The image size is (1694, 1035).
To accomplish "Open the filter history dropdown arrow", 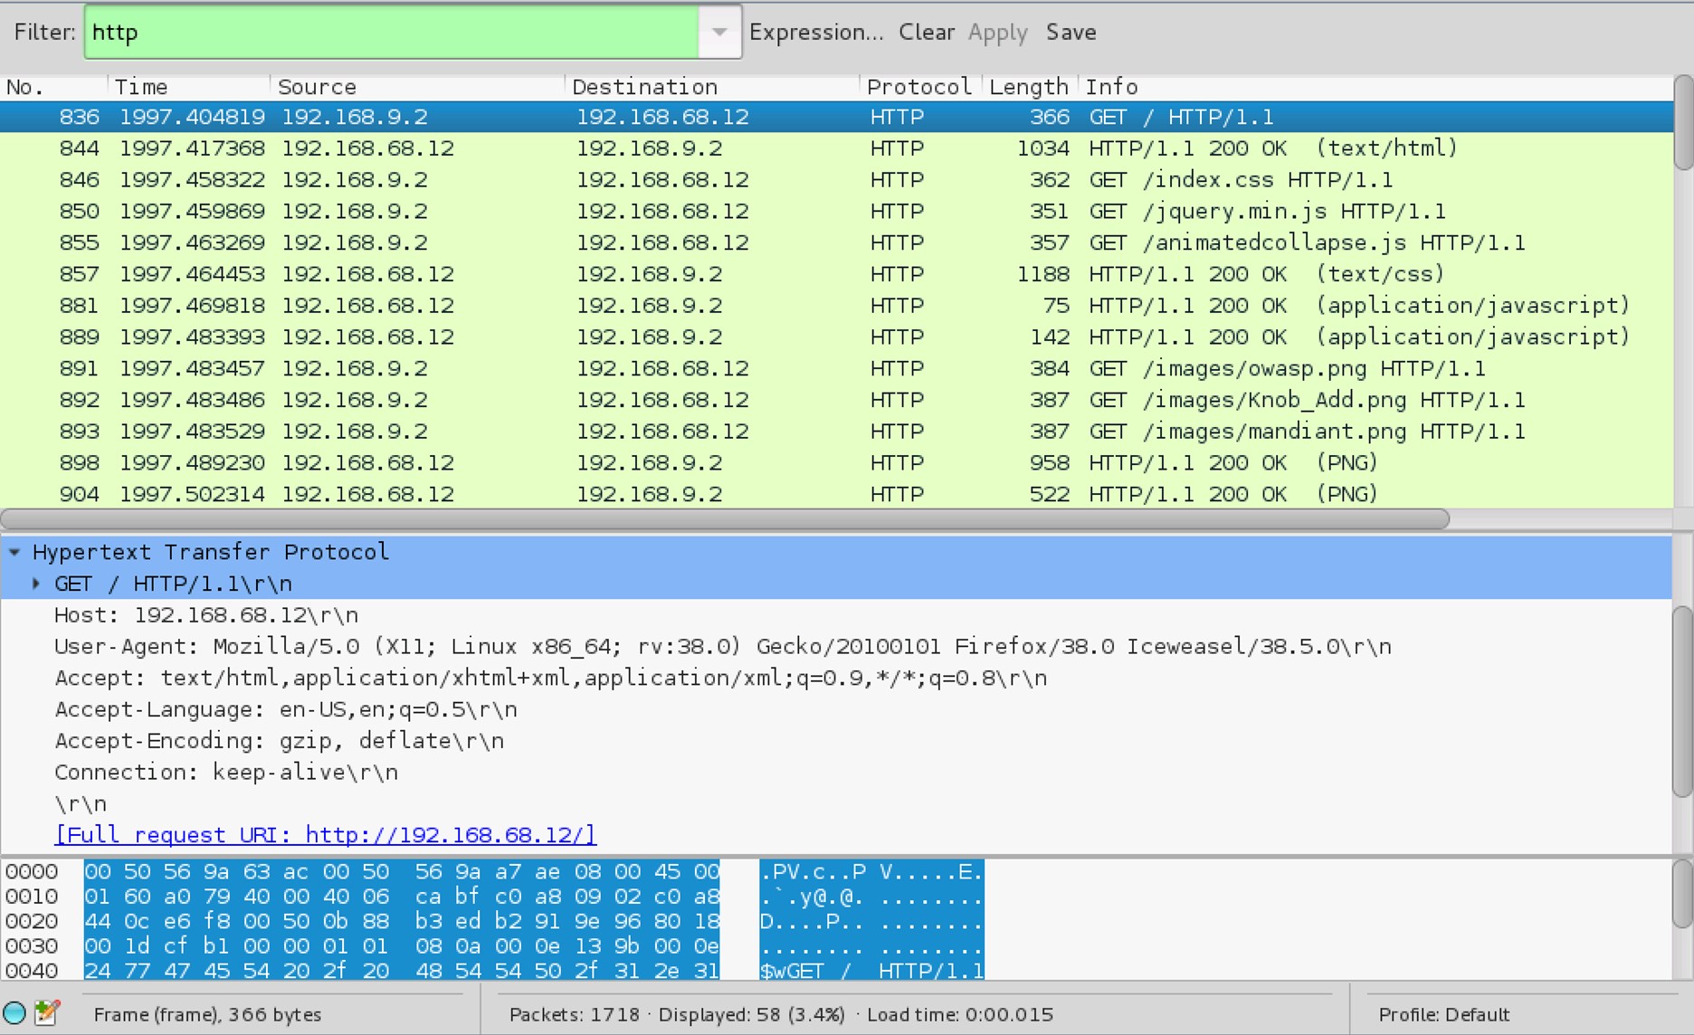I will coord(719,33).
